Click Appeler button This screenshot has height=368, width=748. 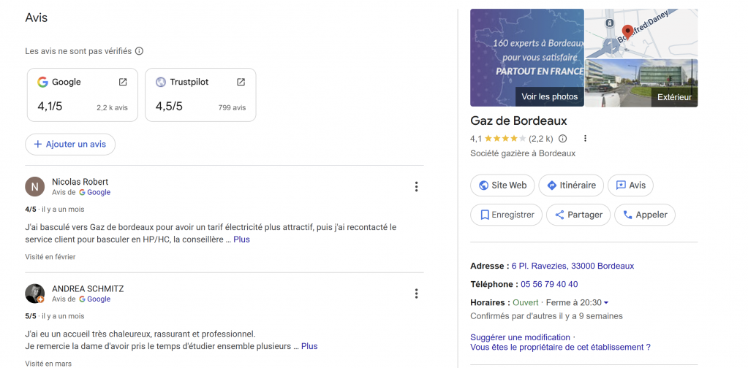coord(644,215)
